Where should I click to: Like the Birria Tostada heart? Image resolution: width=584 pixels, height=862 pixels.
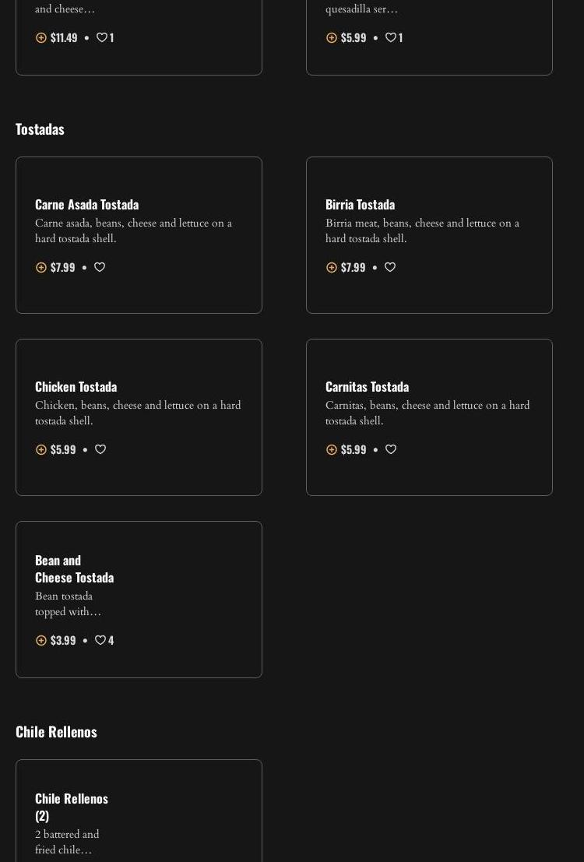click(390, 267)
